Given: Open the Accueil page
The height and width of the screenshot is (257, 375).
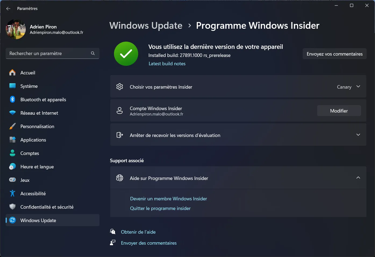Looking at the screenshot, I should tap(52, 73).
